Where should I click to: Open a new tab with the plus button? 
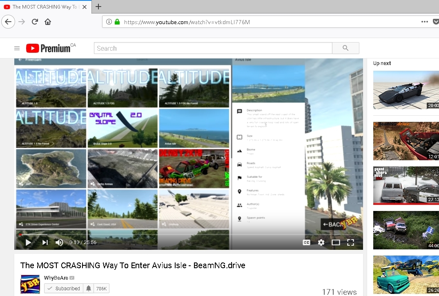[98, 7]
